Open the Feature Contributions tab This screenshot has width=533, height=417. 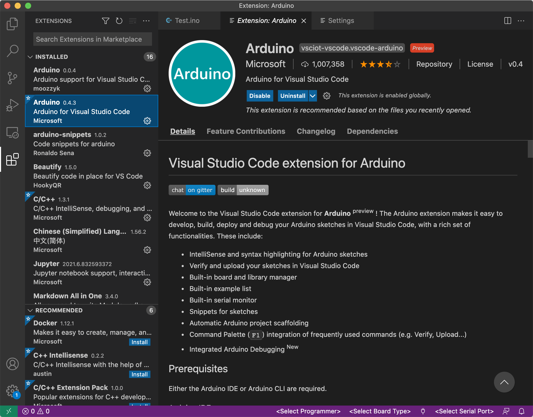click(x=246, y=131)
